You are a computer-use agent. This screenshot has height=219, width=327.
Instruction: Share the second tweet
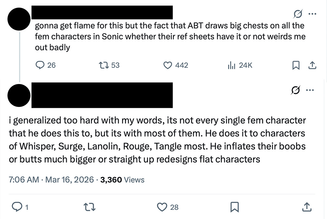coord(307,207)
